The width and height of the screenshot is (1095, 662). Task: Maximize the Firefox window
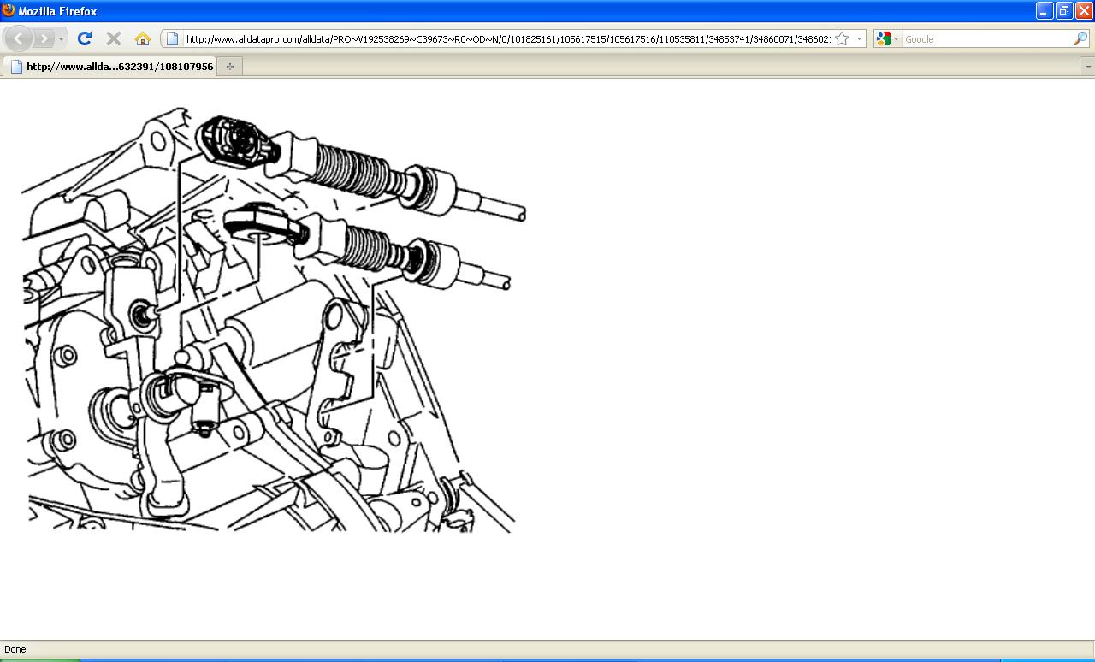click(x=1063, y=11)
